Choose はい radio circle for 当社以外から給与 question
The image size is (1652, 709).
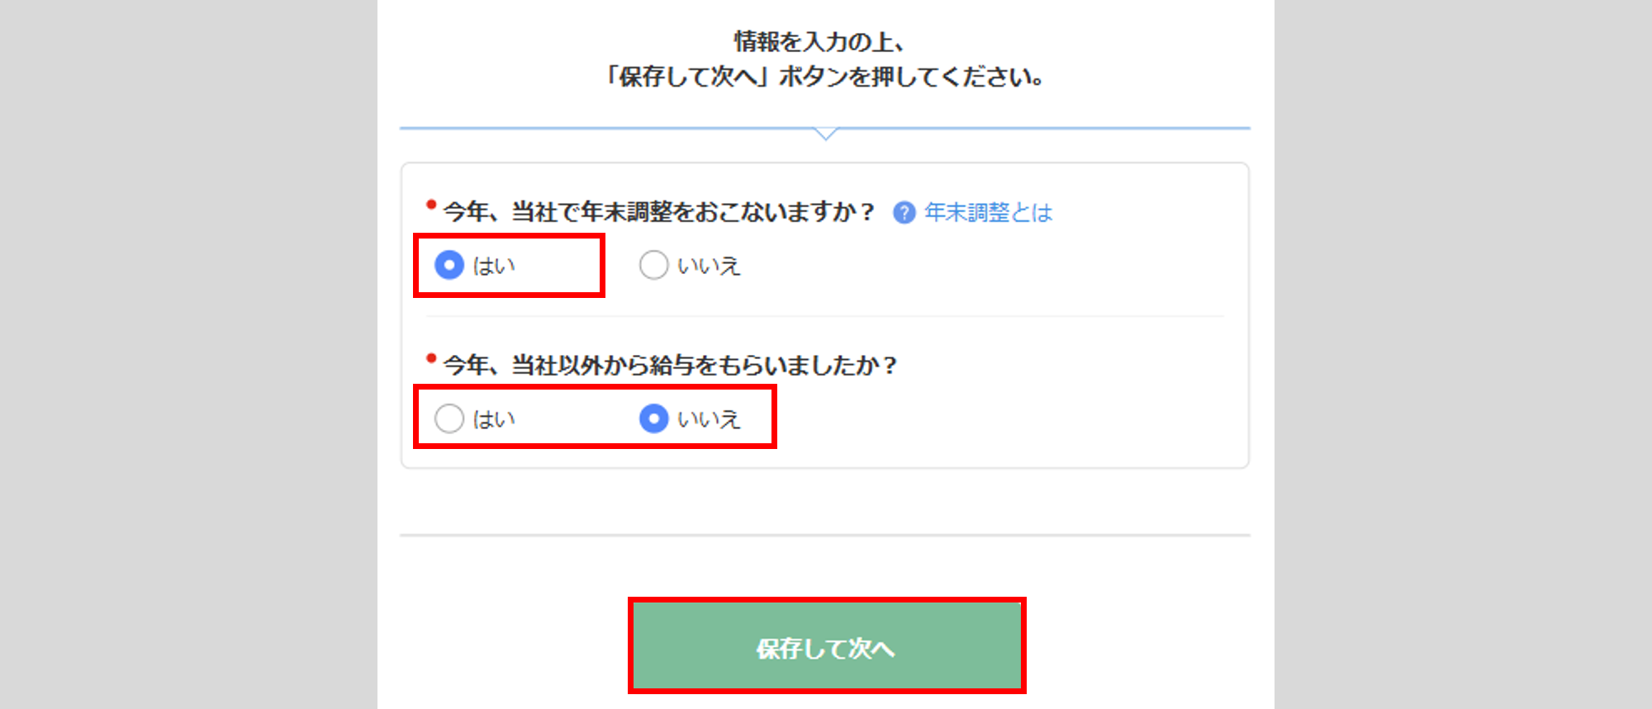pyautogui.click(x=449, y=418)
